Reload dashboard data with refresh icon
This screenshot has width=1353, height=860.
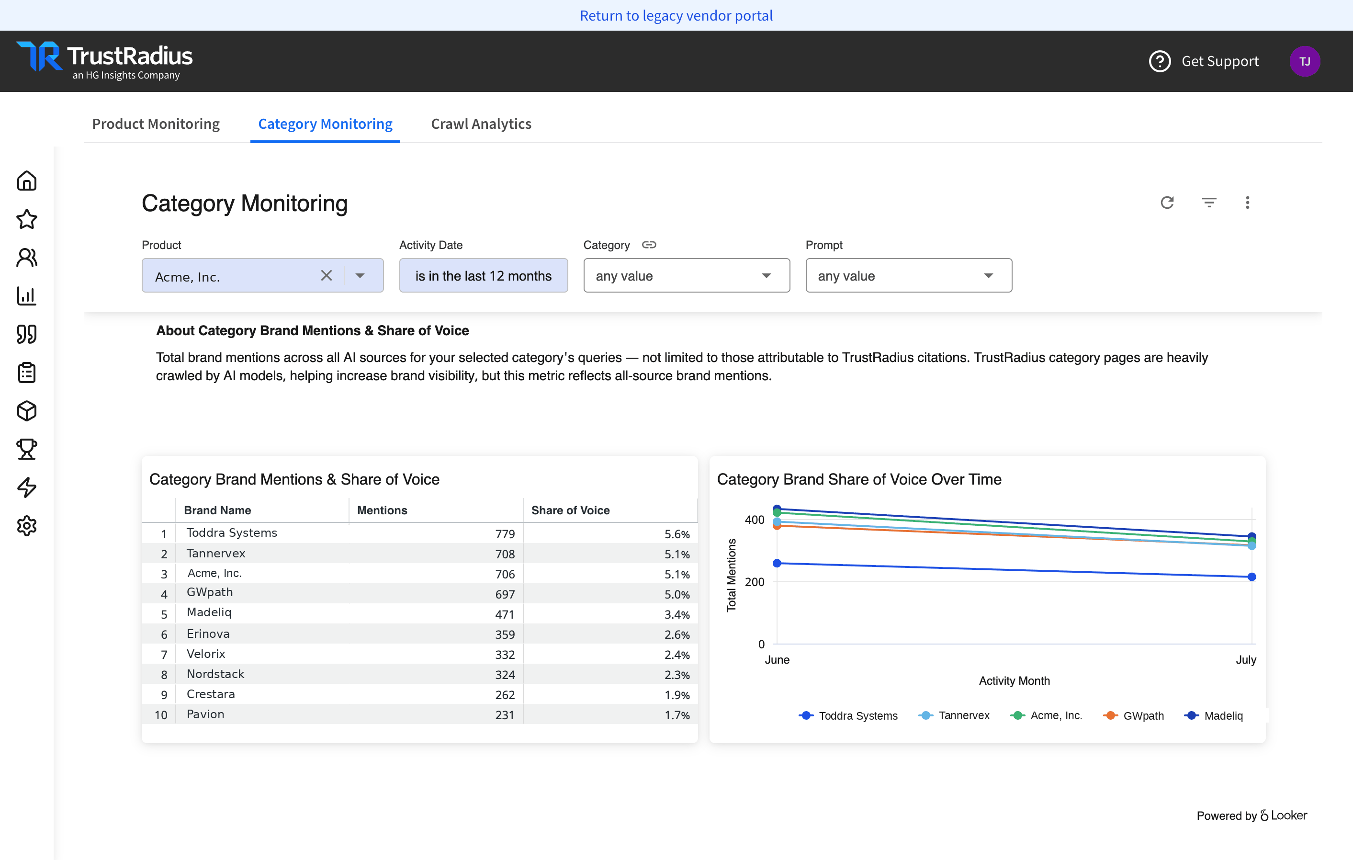click(x=1167, y=203)
